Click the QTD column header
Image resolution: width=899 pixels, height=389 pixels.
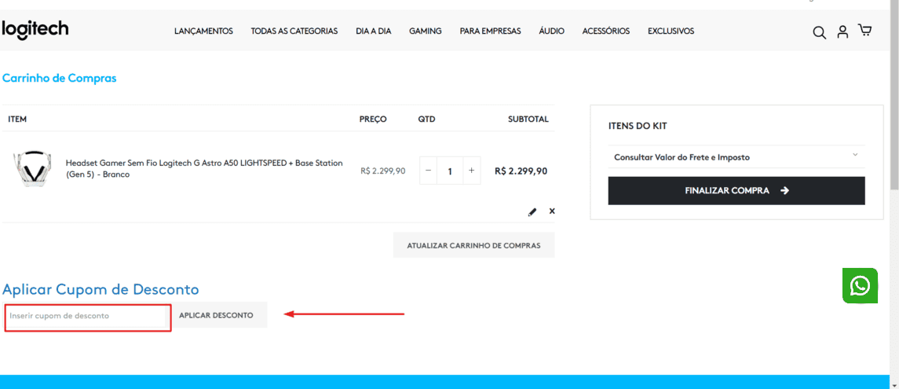click(x=426, y=119)
